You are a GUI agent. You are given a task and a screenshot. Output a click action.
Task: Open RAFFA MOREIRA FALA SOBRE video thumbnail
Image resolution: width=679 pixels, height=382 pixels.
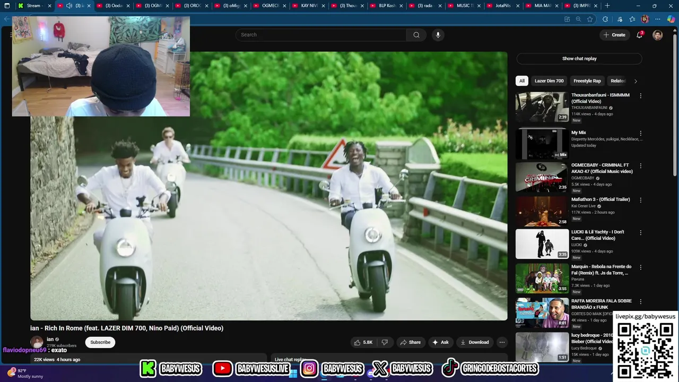tap(542, 313)
